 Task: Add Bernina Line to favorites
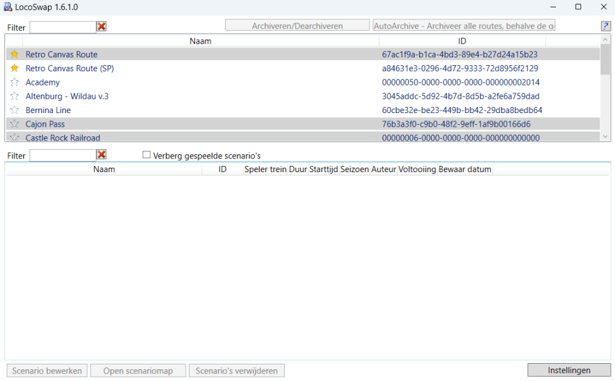(x=15, y=110)
